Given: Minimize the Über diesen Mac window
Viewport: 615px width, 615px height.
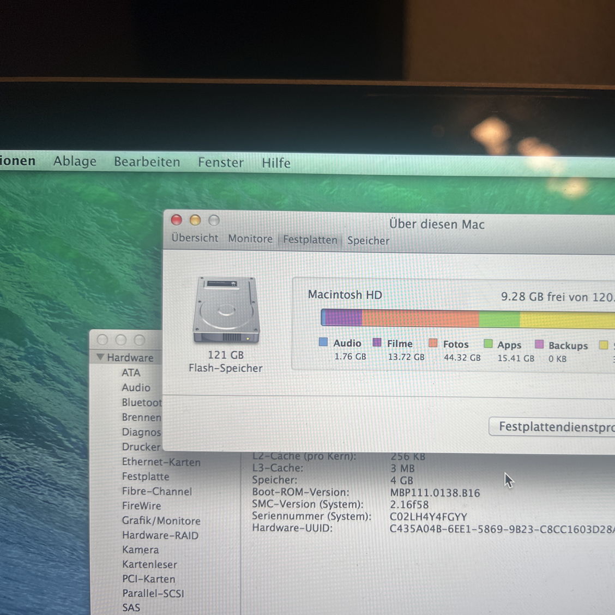Looking at the screenshot, I should 195,220.
